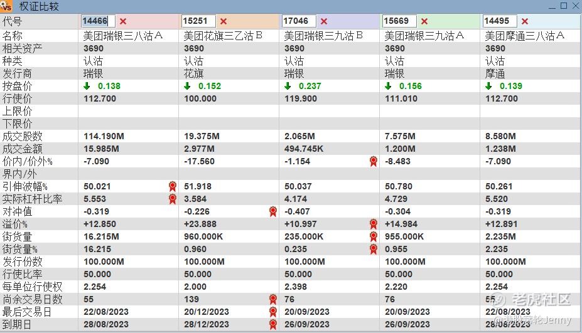The height and width of the screenshot is (333, 582).
Task: Click the 到期日 row label
Action: pyautogui.click(x=17, y=324)
